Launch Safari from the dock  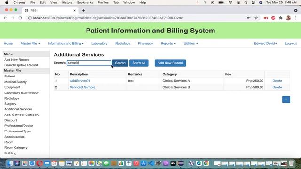click(32, 163)
